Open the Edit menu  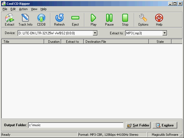pos(13,9)
